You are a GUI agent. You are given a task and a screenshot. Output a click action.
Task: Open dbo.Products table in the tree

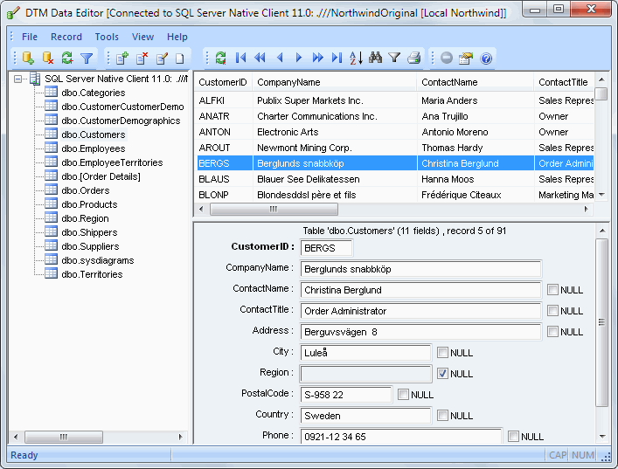(x=89, y=204)
